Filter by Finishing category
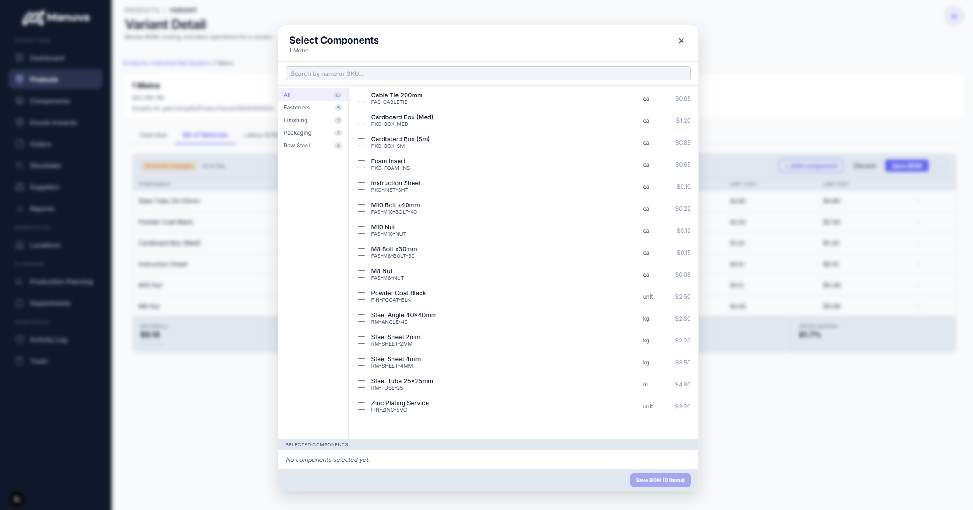 coord(313,120)
